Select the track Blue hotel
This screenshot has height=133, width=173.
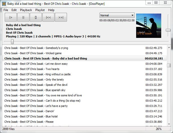(x=84, y=116)
